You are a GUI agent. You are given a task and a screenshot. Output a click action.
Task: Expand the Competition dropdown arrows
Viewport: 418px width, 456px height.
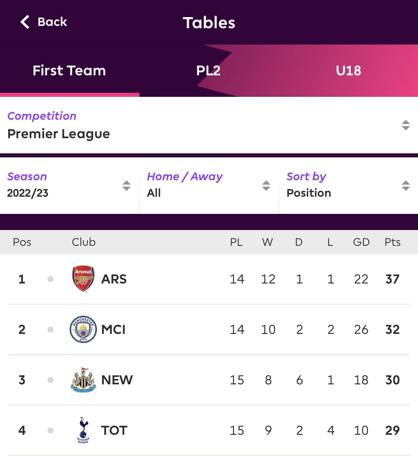(x=406, y=125)
